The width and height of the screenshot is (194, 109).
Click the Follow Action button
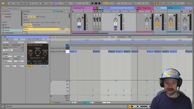point(13,42)
